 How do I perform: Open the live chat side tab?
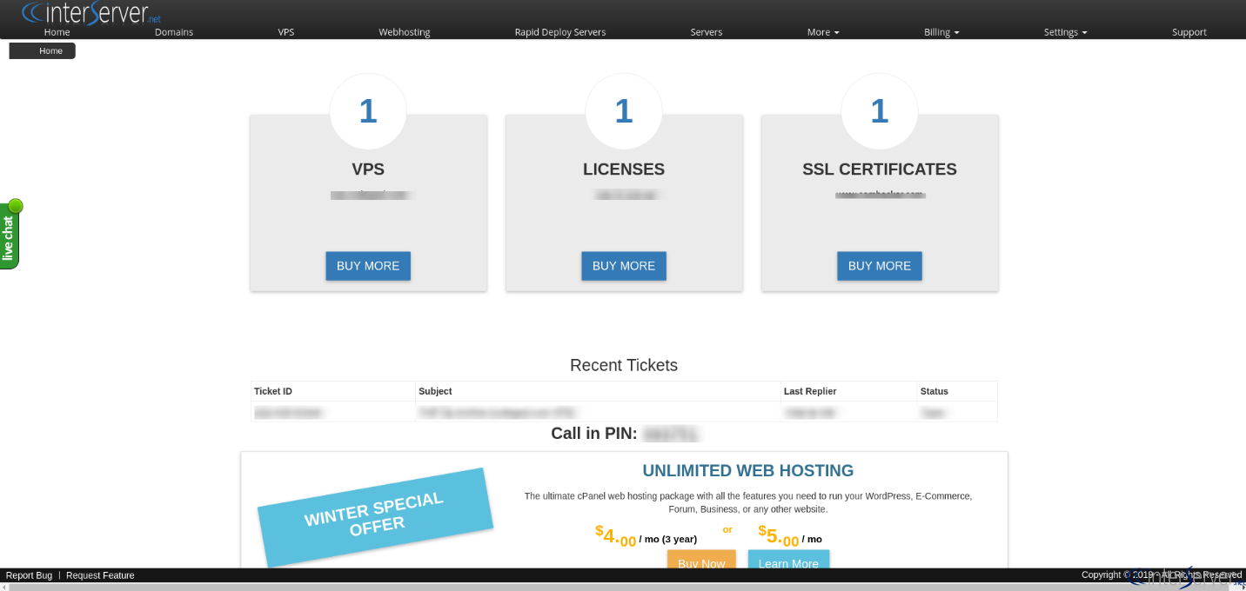(x=10, y=235)
